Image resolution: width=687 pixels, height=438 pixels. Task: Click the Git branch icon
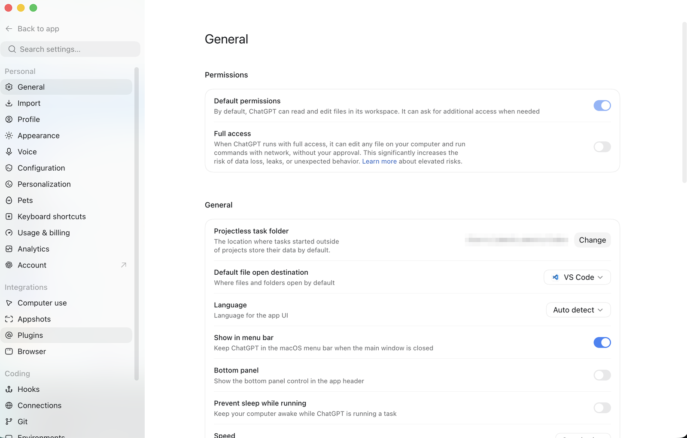pyautogui.click(x=9, y=422)
